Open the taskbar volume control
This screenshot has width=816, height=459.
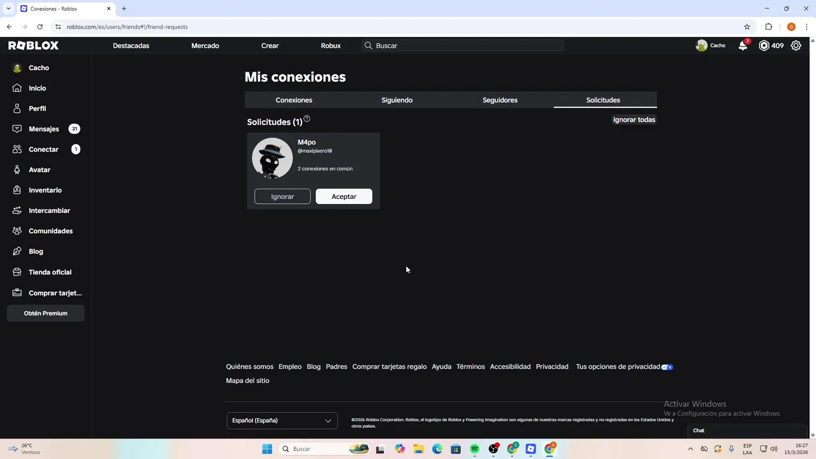click(774, 449)
